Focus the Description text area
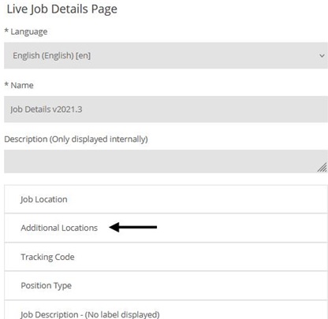Screen dimensions: 328x319 click(x=166, y=161)
